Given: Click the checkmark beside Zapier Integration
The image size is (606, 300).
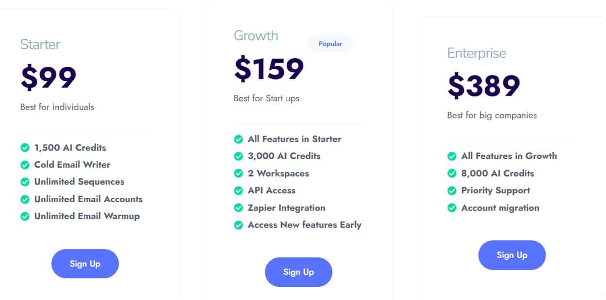Looking at the screenshot, I should point(238,208).
